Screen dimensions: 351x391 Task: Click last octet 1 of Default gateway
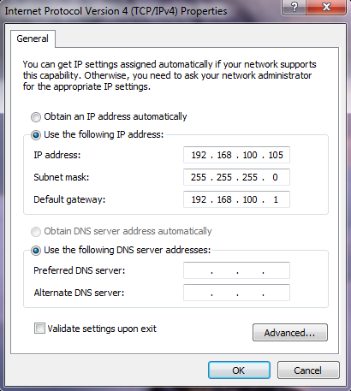tap(276, 199)
